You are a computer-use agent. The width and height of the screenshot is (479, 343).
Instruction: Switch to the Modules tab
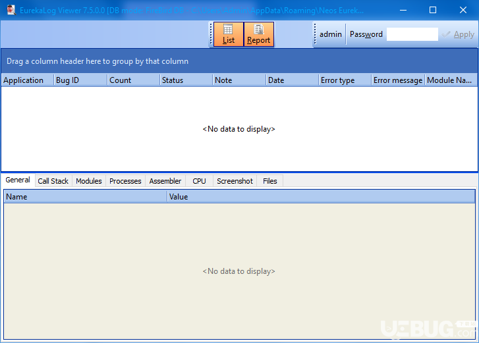tap(89, 181)
